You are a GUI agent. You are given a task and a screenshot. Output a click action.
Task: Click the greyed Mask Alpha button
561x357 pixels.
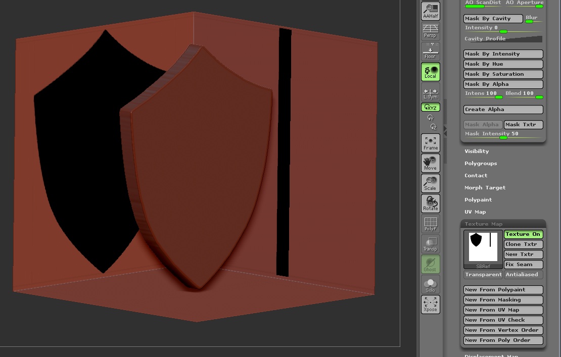click(x=483, y=125)
